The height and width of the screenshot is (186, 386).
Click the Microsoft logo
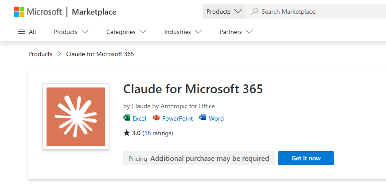pos(38,11)
